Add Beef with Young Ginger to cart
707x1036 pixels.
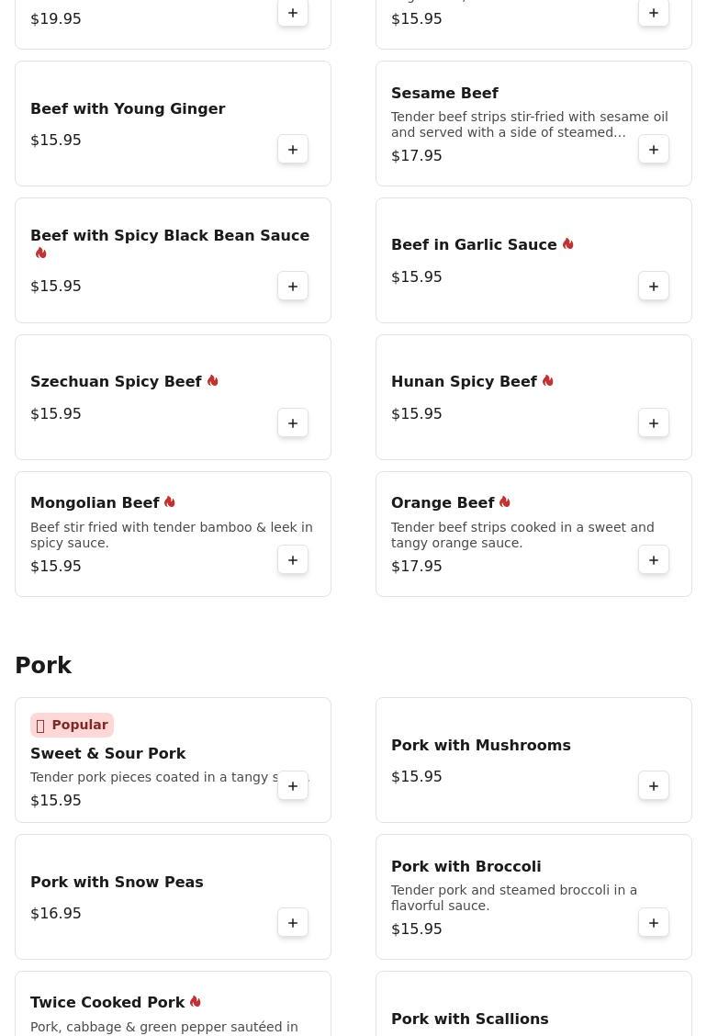coord(293,150)
